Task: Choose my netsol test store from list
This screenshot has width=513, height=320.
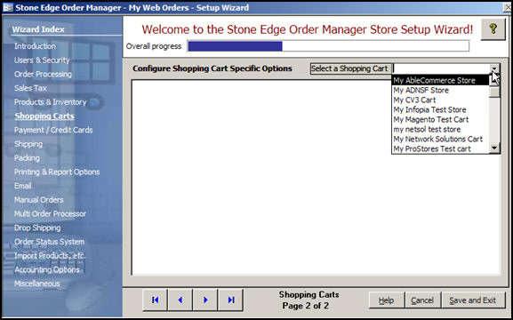Action: coord(440,129)
